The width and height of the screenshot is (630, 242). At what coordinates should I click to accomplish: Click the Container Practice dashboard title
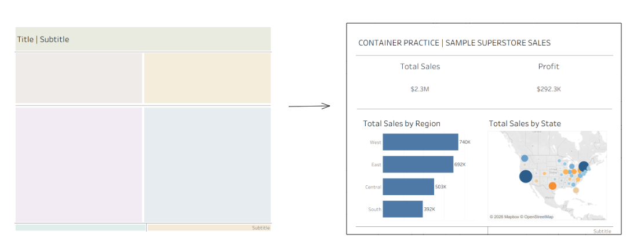454,43
